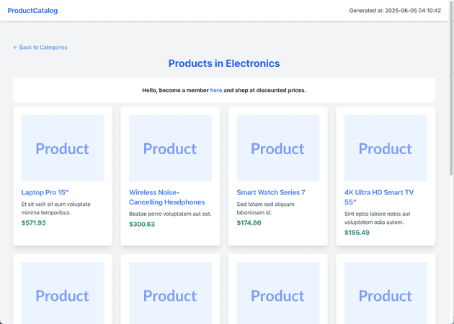Click description 'Sed totam sed aliquam laboriosam id.'
Screen dimensions: 454x324
pos(265,208)
